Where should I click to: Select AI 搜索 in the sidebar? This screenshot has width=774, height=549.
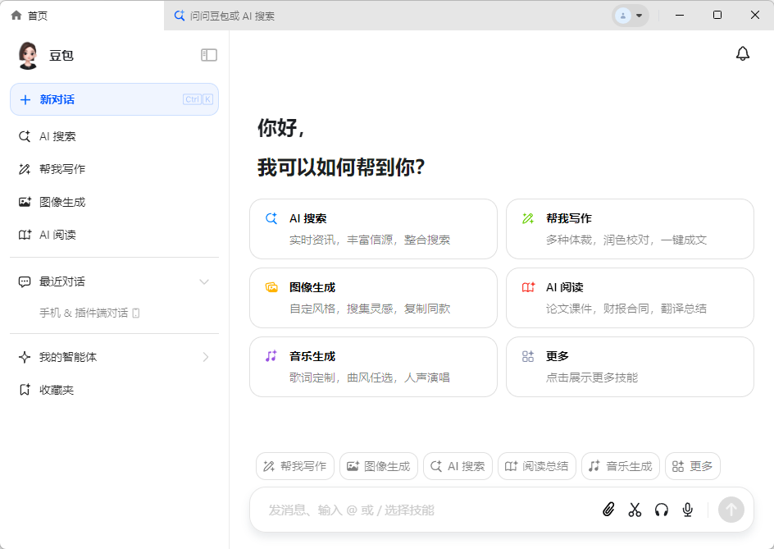point(57,136)
